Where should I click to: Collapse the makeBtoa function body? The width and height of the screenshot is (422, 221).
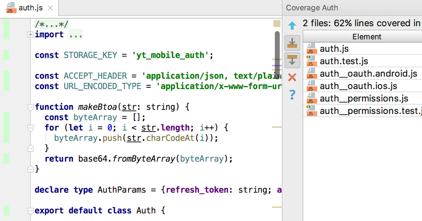click(30, 108)
